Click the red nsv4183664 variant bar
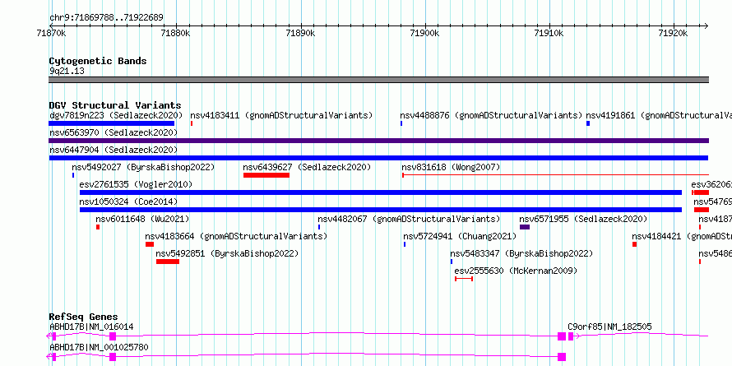 coord(150,244)
